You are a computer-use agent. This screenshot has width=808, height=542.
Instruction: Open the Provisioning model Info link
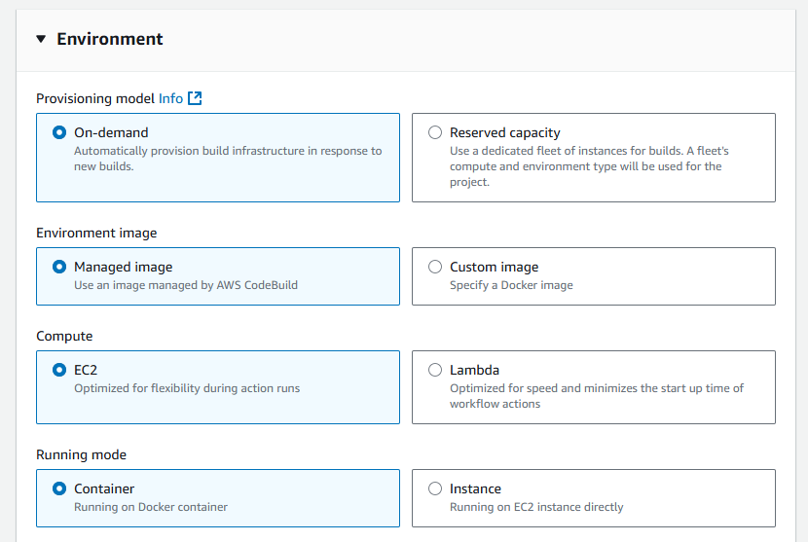[x=170, y=98]
